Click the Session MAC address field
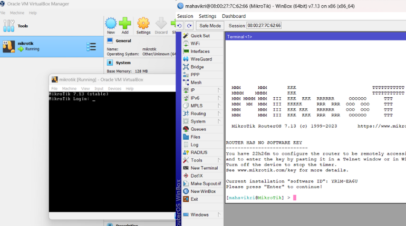406x226 pixels. pos(264,26)
